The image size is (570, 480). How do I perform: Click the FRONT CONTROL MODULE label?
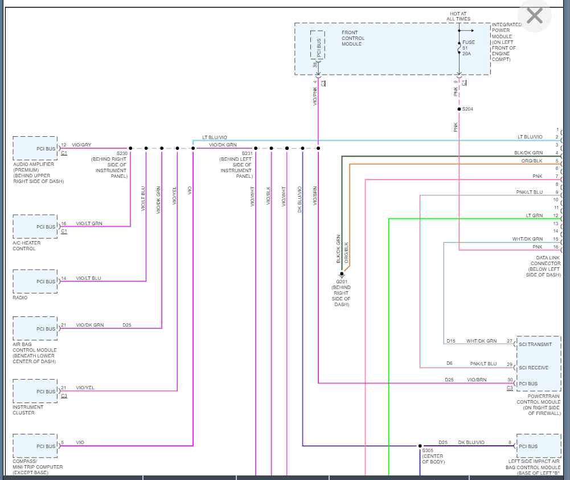pos(352,38)
